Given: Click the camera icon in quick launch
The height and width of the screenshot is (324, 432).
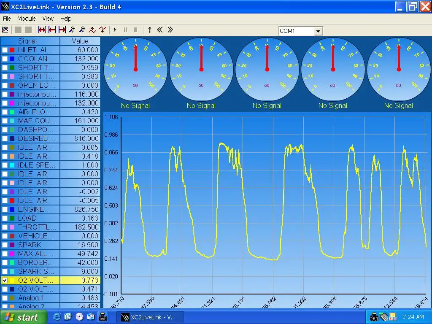Looking at the screenshot, I should [x=103, y=317].
